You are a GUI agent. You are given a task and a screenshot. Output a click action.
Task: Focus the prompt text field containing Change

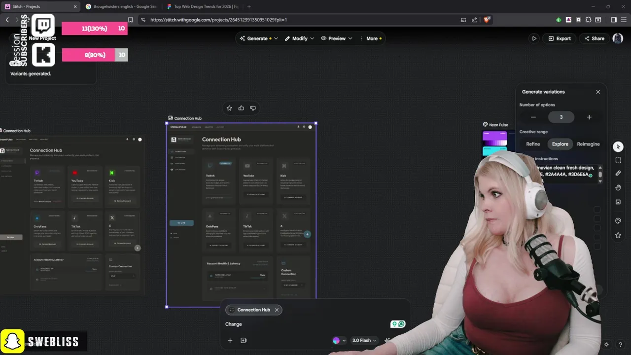click(x=306, y=324)
